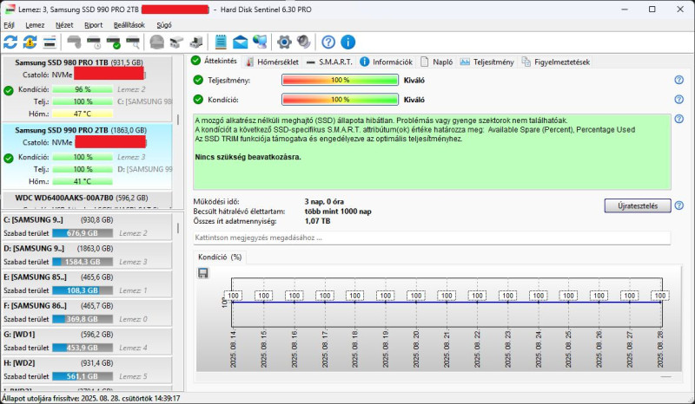Switch to the S.M.A.R.T. tab
This screenshot has height=404, width=695.
click(330, 62)
